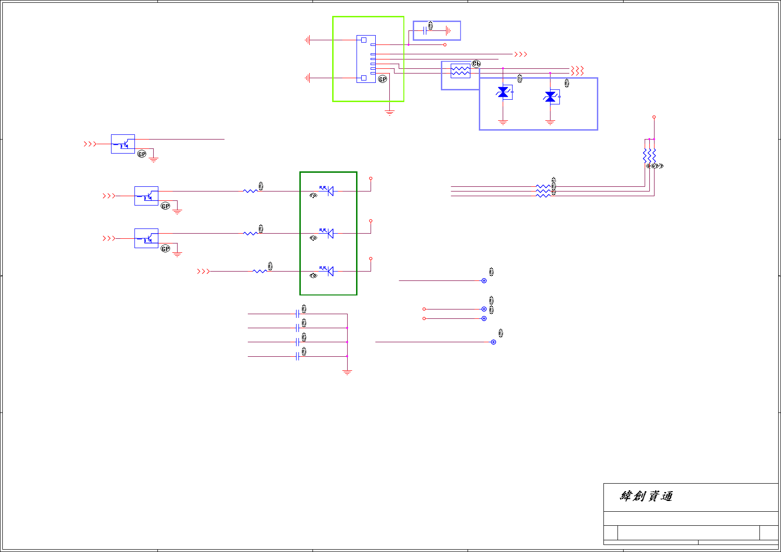
Task: Click the GP badge under the lowest transistor
Action: (165, 249)
